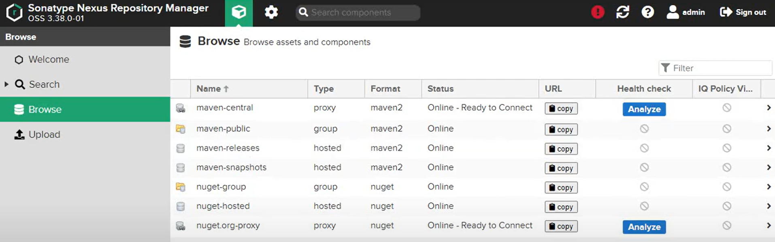Click maven-snapshots health check disabled icon

click(644, 167)
